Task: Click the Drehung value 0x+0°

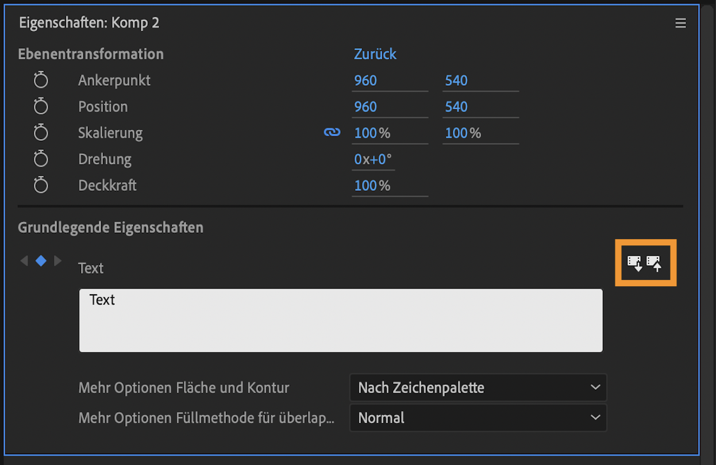Action: pyautogui.click(x=373, y=159)
